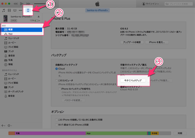The width and height of the screenshot is (195, 138).
Task: Click the rewind playback button
Action: click(x=15, y=4)
